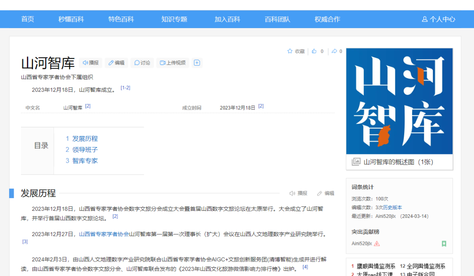
Task: Open the 知识专题 navigation item
Action: tap(174, 19)
